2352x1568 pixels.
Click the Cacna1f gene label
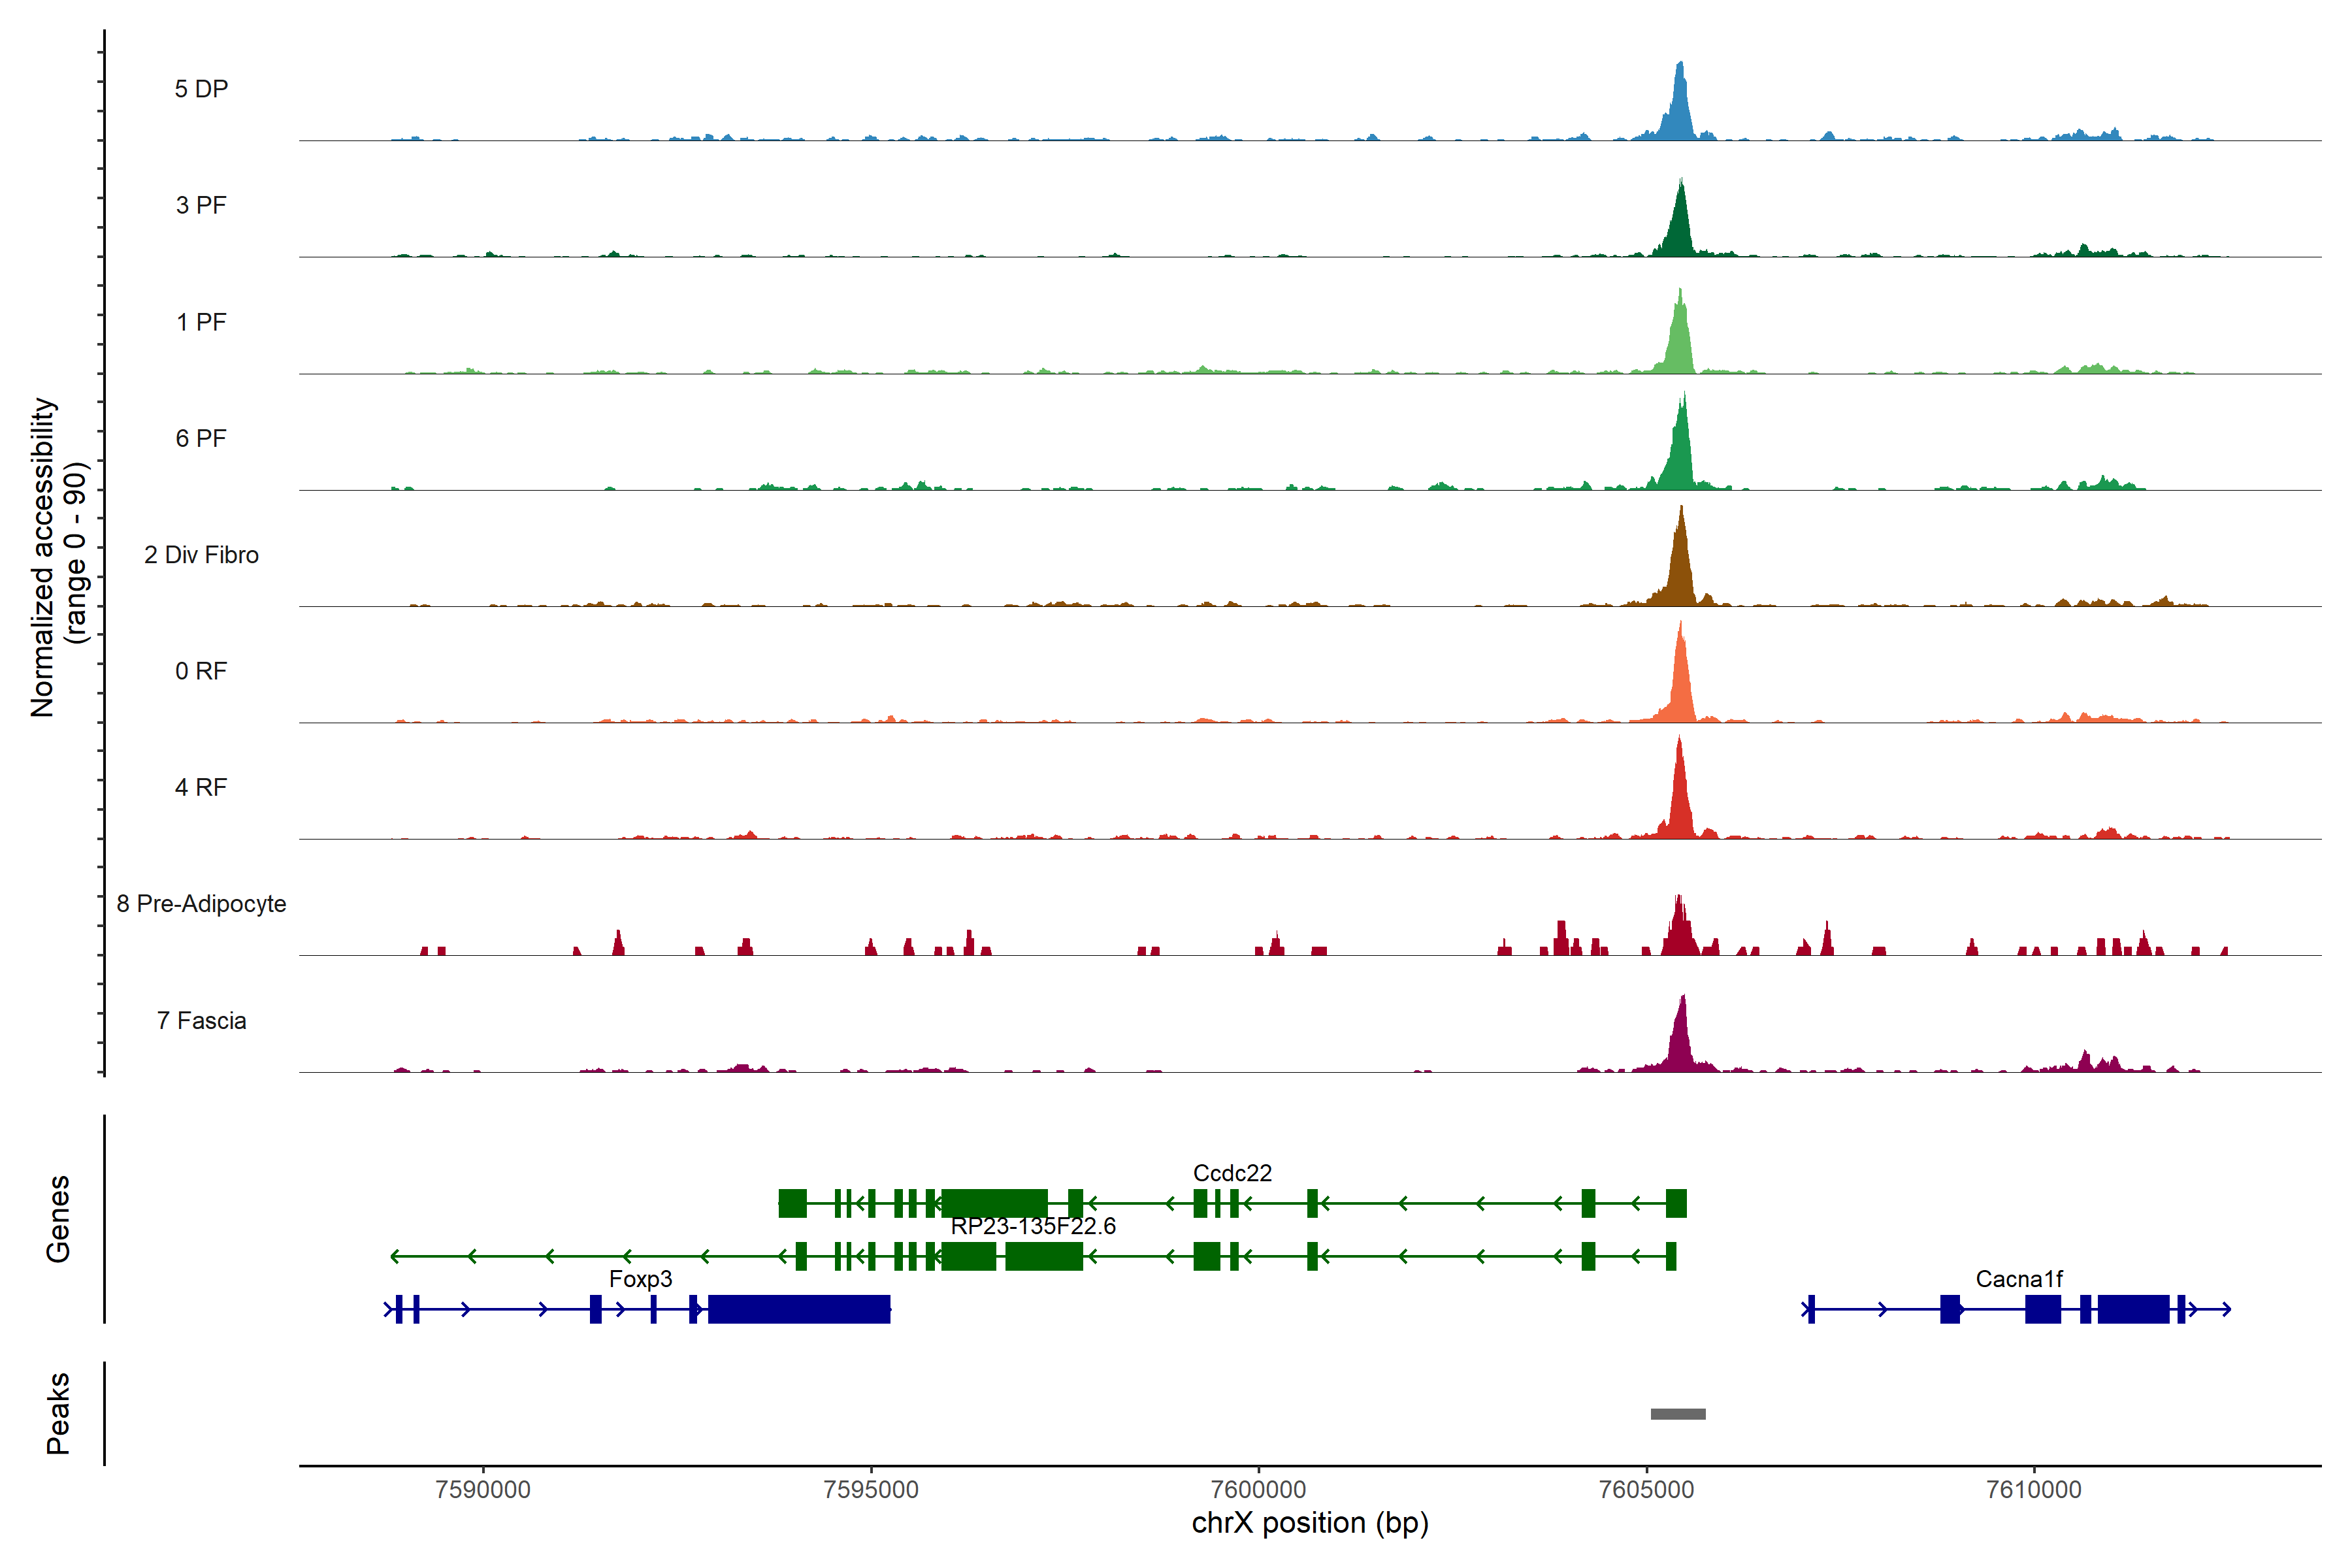pyautogui.click(x=2019, y=1279)
